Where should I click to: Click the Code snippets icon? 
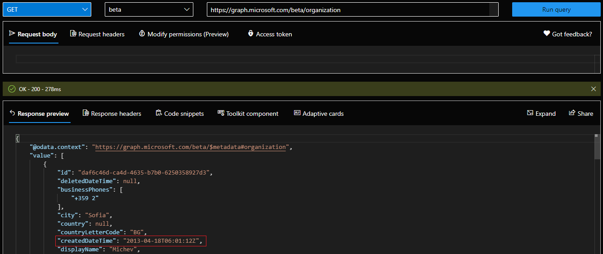tap(158, 113)
